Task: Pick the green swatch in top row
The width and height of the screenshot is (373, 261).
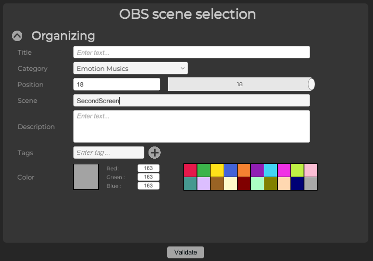Action: pos(204,170)
